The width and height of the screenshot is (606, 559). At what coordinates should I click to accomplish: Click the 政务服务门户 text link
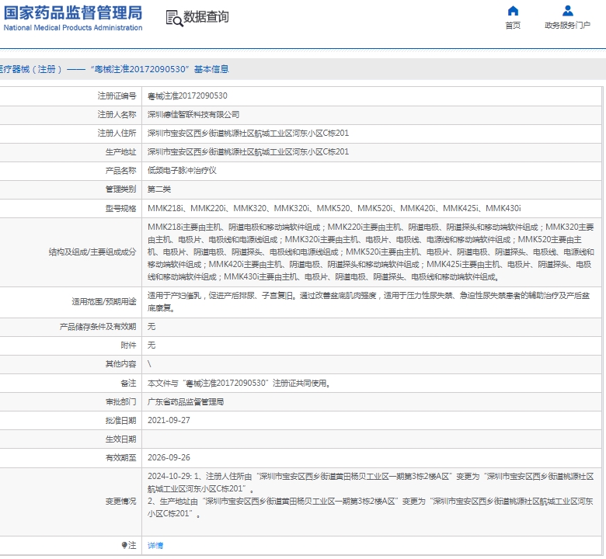(x=567, y=26)
